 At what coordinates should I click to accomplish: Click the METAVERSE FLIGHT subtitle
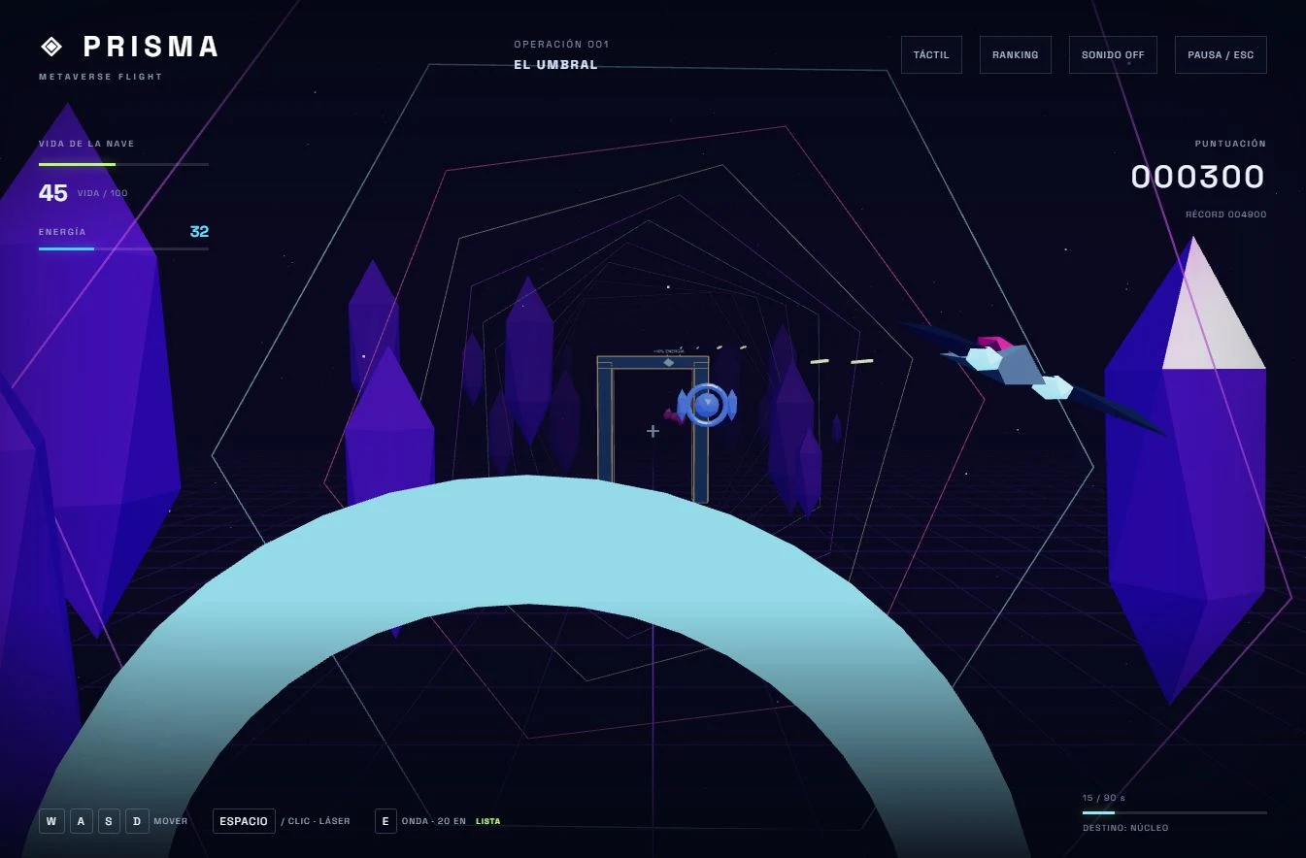tap(101, 77)
